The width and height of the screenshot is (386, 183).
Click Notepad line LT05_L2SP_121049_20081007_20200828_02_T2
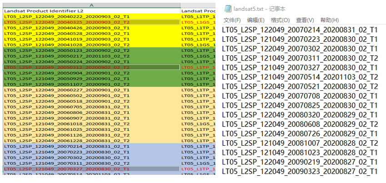pos(300,143)
